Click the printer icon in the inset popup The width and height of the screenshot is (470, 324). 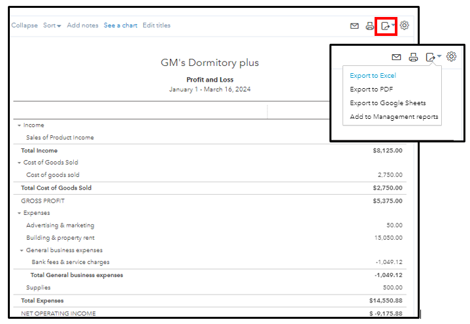point(413,57)
